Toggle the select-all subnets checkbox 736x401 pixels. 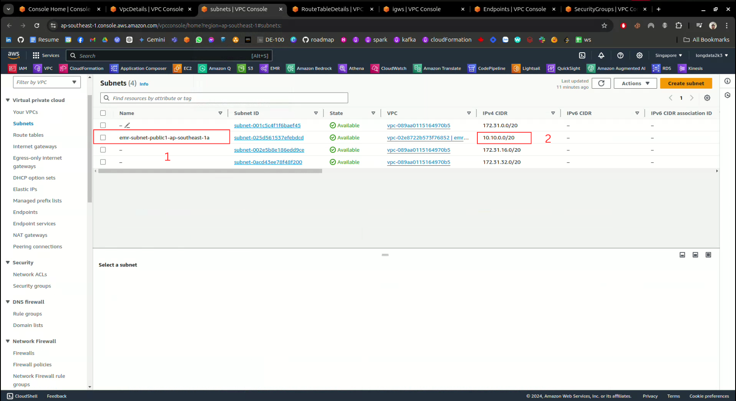point(103,113)
